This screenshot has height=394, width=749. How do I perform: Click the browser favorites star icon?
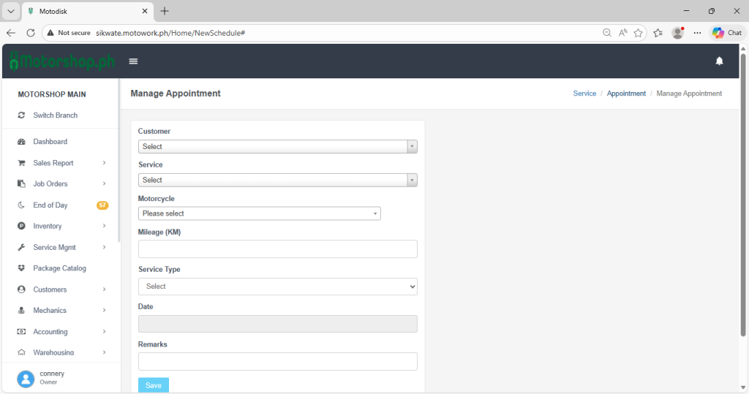639,33
